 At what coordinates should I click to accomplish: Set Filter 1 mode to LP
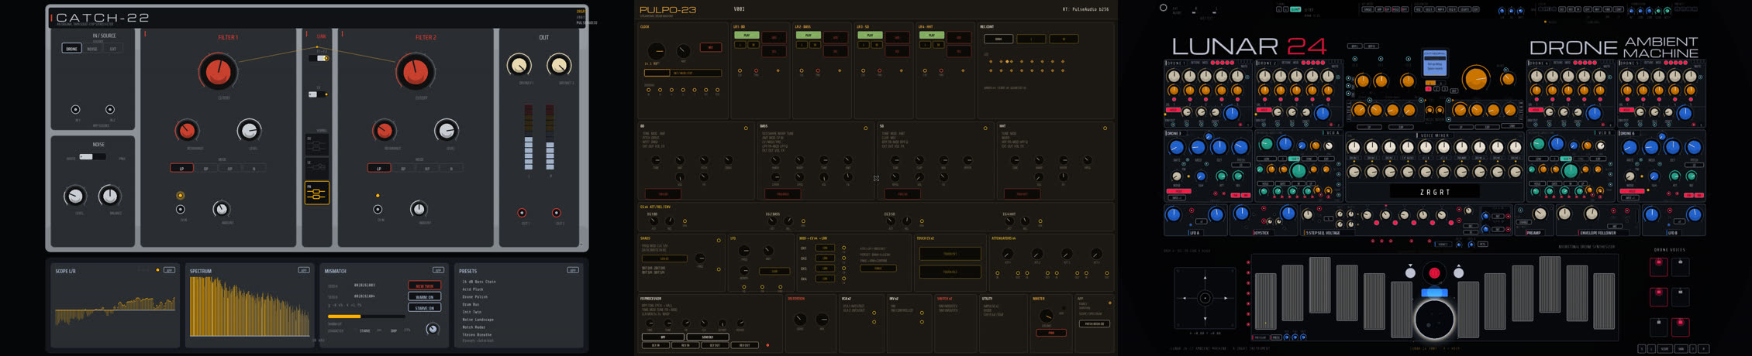(182, 168)
